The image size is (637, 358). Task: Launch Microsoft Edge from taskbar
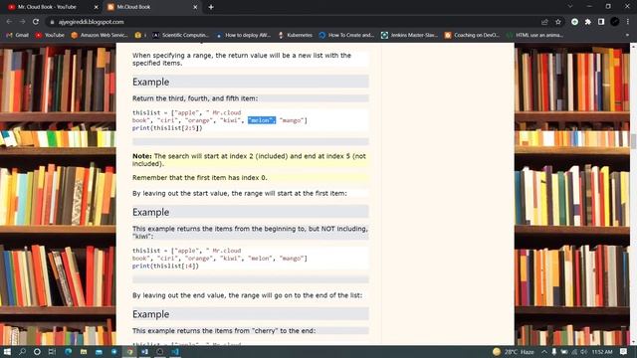pyautogui.click(x=68, y=351)
